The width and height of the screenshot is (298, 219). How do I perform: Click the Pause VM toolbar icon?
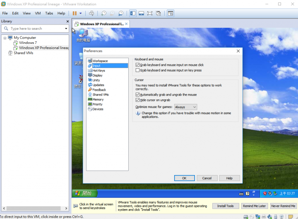pos(74,13)
